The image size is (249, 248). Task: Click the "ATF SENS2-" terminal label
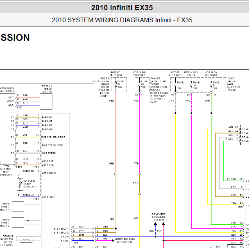pyautogui.click(x=49, y=197)
